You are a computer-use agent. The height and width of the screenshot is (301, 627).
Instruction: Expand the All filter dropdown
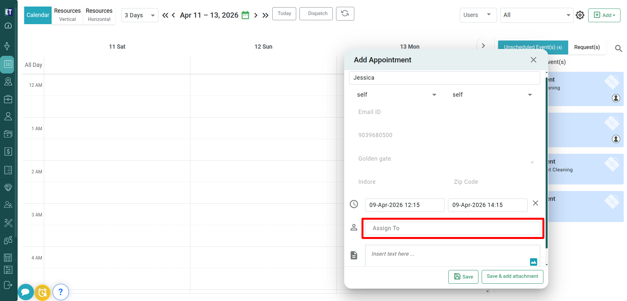[536, 15]
